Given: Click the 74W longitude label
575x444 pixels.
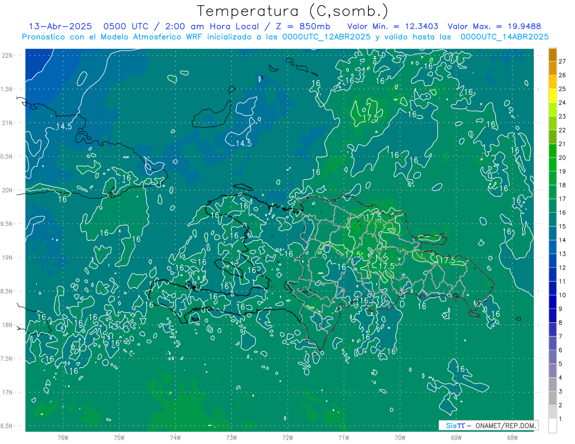Looking at the screenshot, I should point(175,438).
